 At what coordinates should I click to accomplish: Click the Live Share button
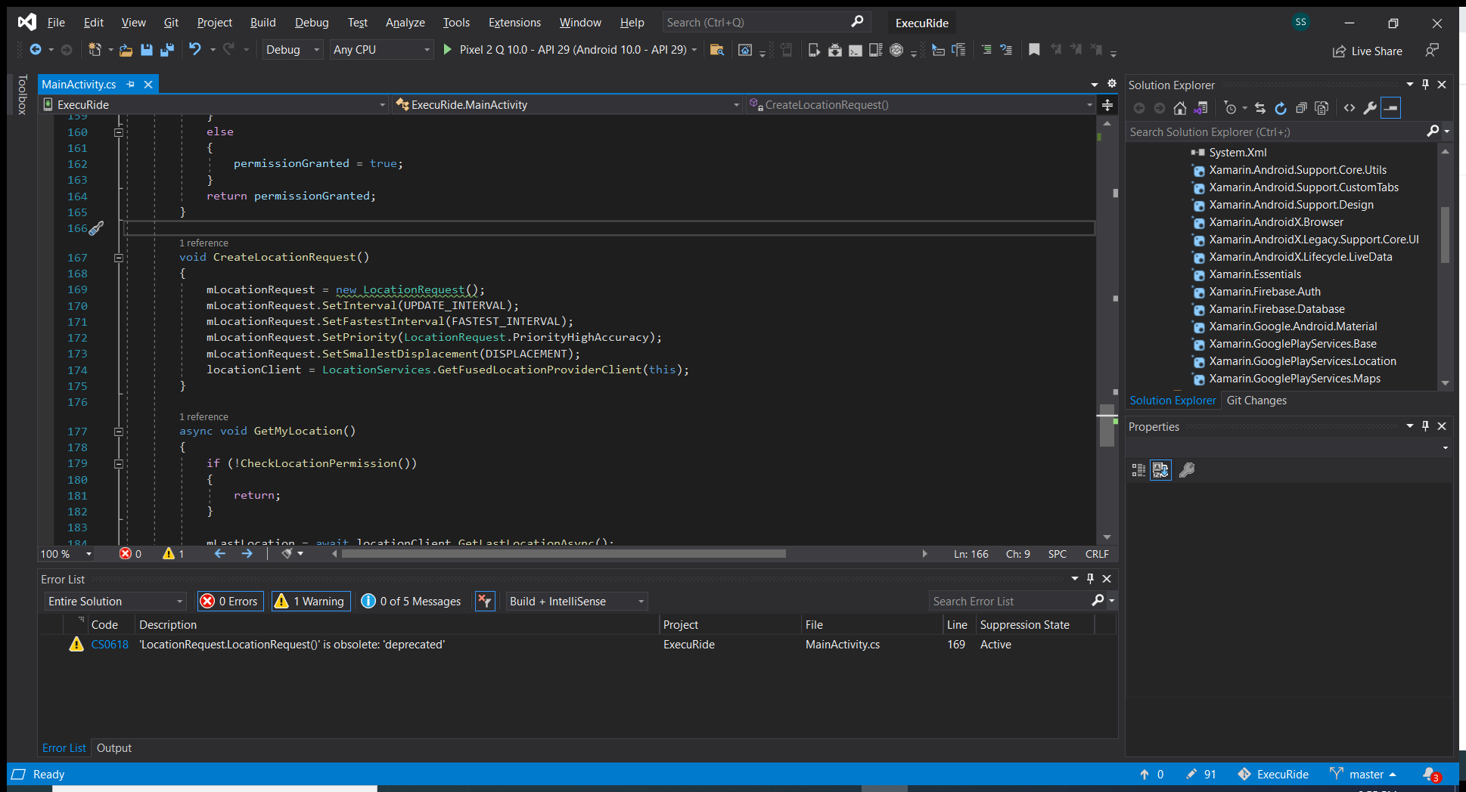click(x=1368, y=51)
